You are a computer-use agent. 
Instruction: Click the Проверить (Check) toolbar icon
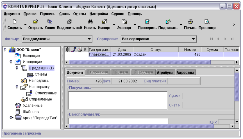point(147,22)
